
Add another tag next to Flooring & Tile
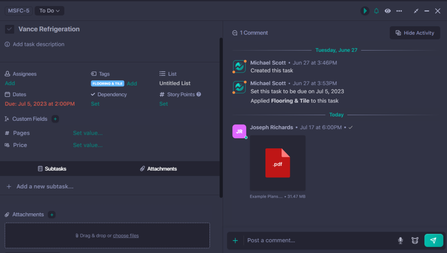pyautogui.click(x=132, y=83)
